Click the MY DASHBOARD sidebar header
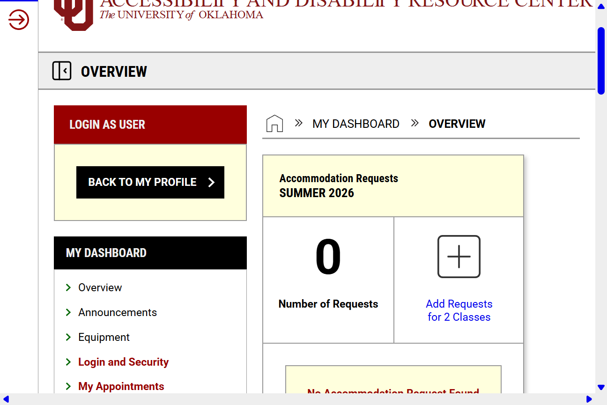The height and width of the screenshot is (405, 607). [150, 253]
